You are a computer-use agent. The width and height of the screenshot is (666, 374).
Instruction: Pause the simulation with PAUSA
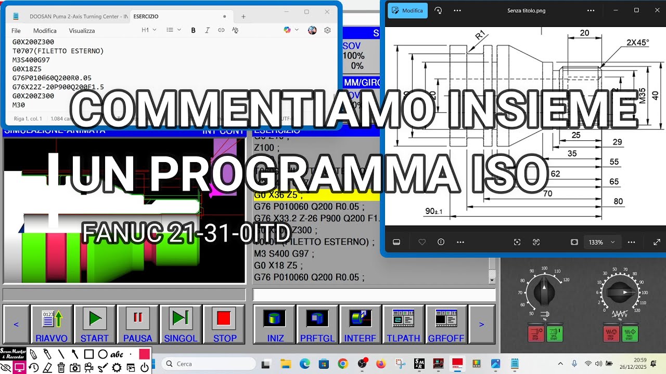click(138, 324)
